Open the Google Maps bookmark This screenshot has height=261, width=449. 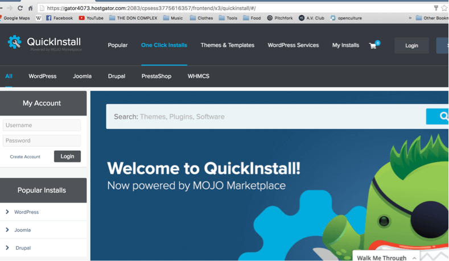[15, 18]
